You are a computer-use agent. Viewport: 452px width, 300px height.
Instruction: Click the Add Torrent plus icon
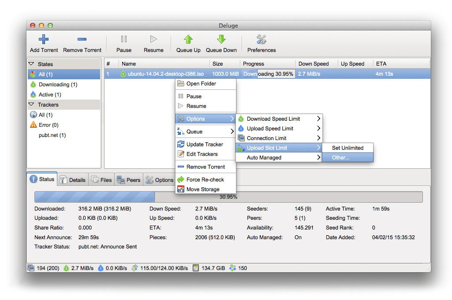tap(44, 39)
